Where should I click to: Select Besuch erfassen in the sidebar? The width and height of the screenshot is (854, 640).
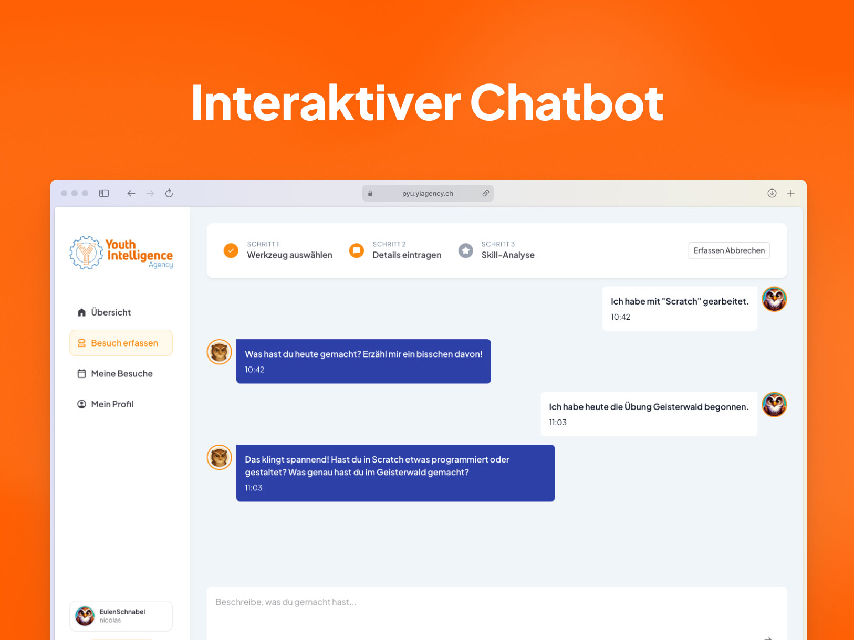(121, 343)
